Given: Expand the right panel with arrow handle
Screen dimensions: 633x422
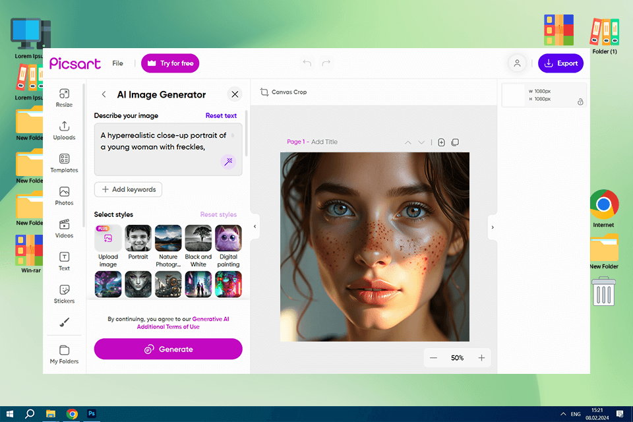Looking at the screenshot, I should [x=493, y=227].
